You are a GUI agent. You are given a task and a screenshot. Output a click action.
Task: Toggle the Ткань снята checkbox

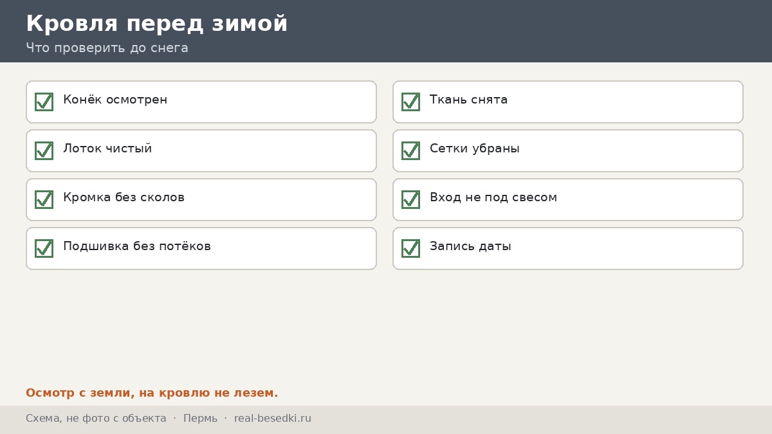[410, 102]
